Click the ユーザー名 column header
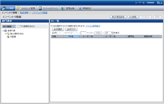This screenshot has width=164, height=104. click(x=115, y=36)
